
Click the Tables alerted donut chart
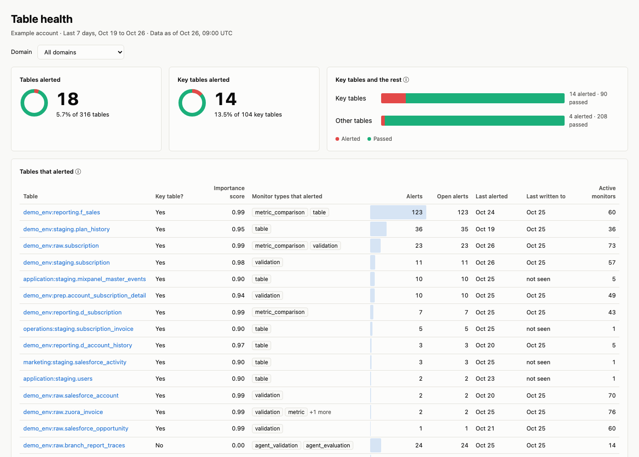pos(34,103)
